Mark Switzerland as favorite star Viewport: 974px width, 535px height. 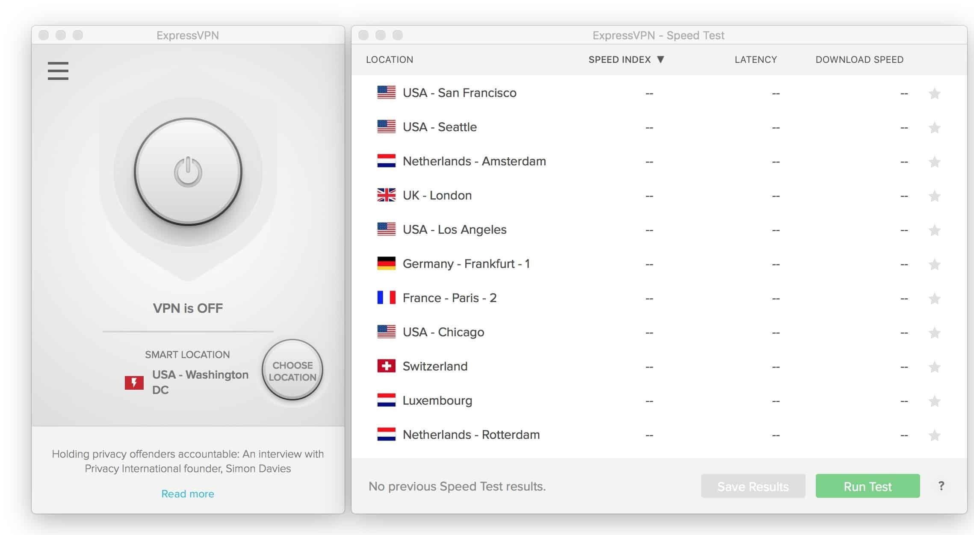(934, 367)
